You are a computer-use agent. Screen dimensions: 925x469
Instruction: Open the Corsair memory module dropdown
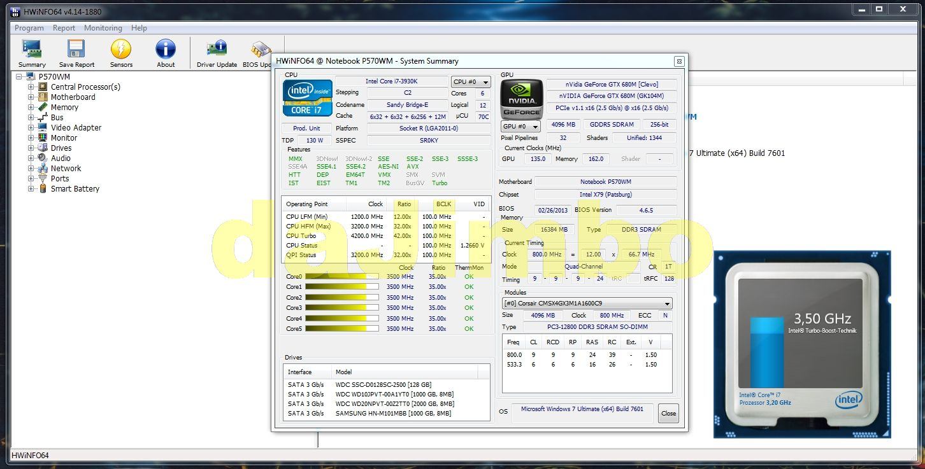[587, 304]
